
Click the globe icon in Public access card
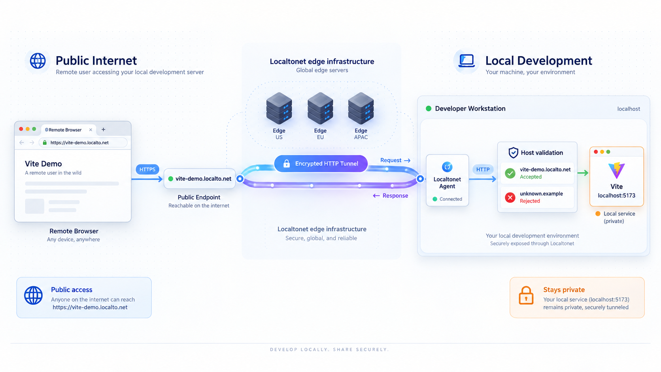pyautogui.click(x=34, y=295)
